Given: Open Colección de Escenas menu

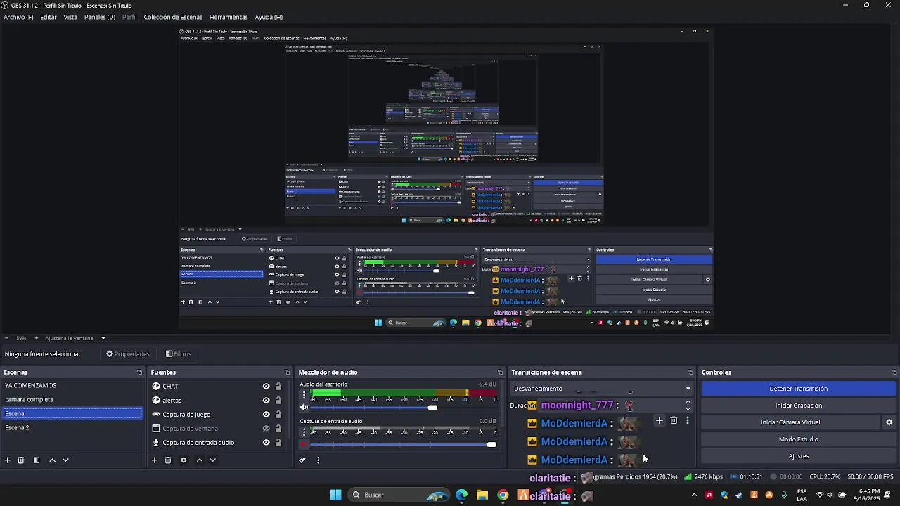Looking at the screenshot, I should point(173,17).
